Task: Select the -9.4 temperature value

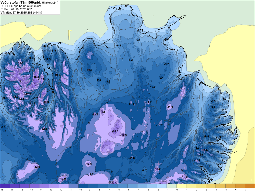Action: pyautogui.click(x=161, y=78)
